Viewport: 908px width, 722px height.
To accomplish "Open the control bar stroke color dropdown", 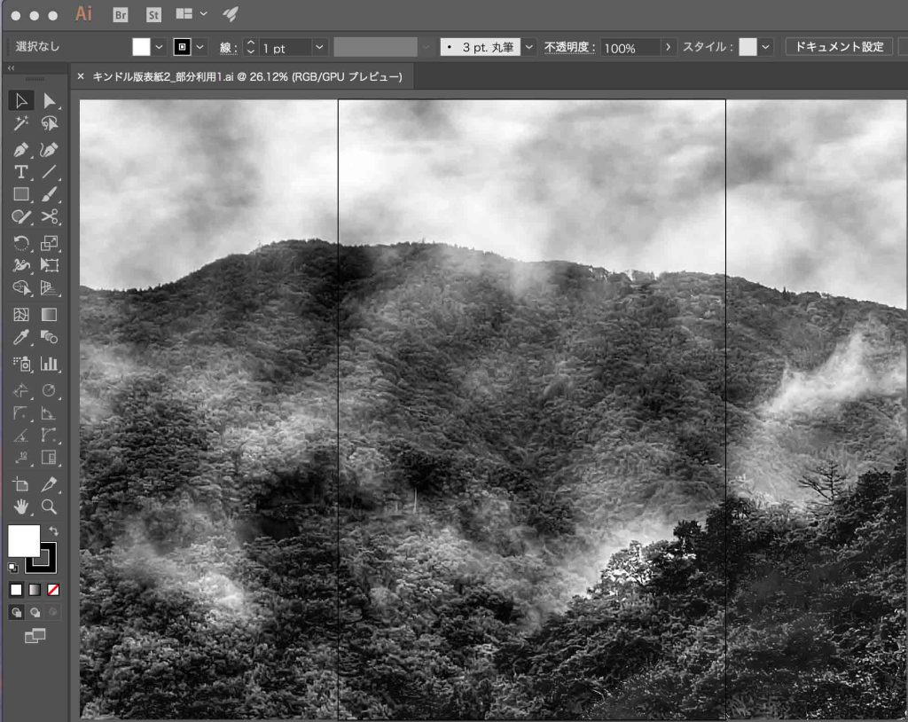I will 200,47.
